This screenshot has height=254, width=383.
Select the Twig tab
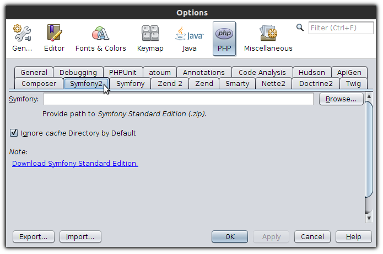353,84
